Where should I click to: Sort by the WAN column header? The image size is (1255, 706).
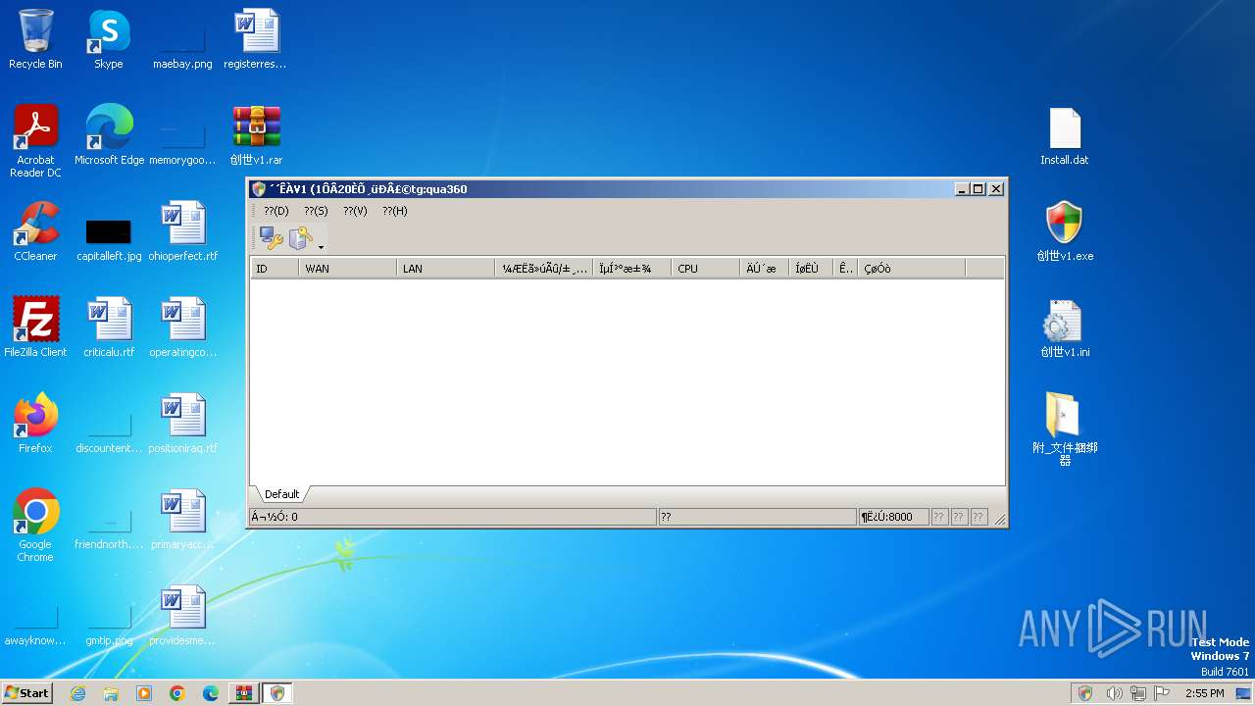pyautogui.click(x=348, y=268)
